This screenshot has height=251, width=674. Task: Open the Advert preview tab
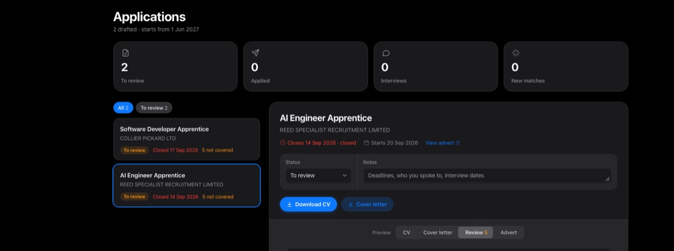point(509,233)
